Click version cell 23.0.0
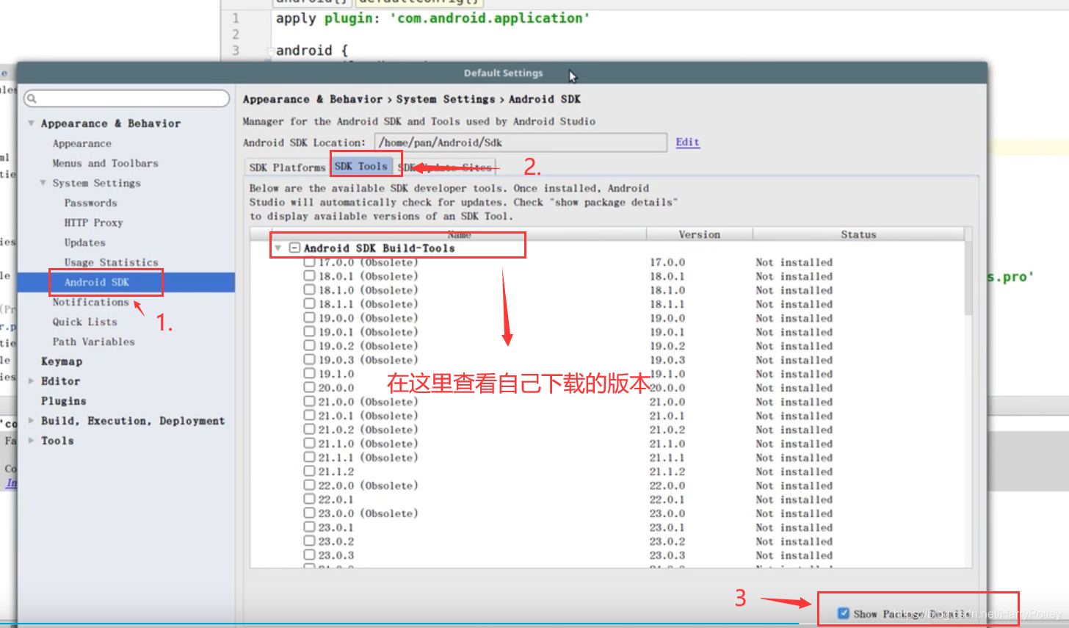 (x=667, y=513)
